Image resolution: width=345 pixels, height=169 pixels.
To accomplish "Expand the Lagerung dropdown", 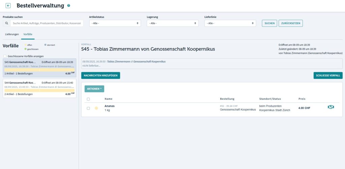I will (172, 23).
